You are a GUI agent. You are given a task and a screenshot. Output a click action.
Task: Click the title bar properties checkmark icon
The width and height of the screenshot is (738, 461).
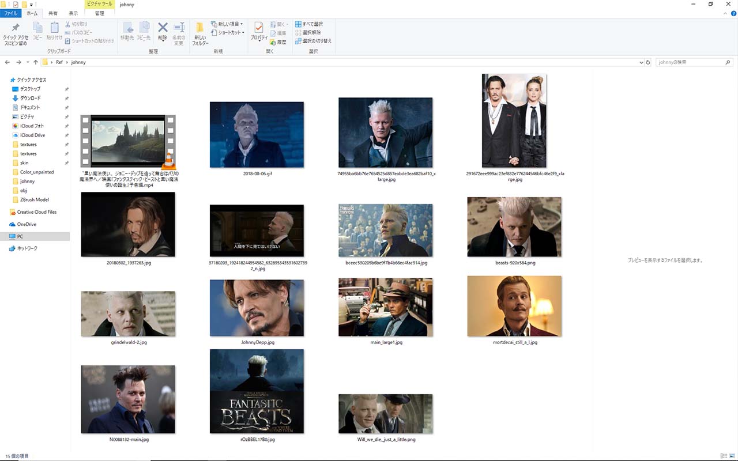[15, 4]
